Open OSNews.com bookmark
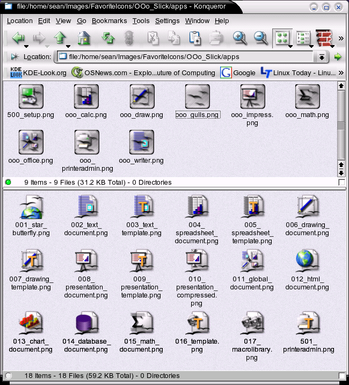The height and width of the screenshot is (385, 349). tap(143, 72)
